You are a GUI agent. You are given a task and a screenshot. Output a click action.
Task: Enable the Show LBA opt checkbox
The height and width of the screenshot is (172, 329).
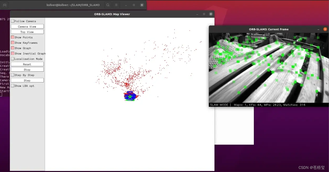(x=13, y=85)
